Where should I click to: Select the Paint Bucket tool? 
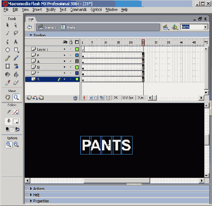click(16, 75)
